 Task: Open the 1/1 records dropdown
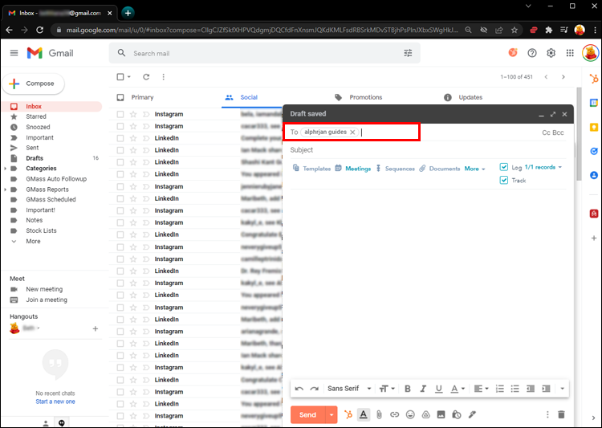[x=543, y=167]
